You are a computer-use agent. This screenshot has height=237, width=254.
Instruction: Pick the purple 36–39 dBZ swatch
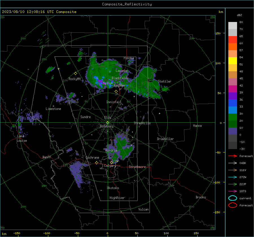(x=233, y=96)
